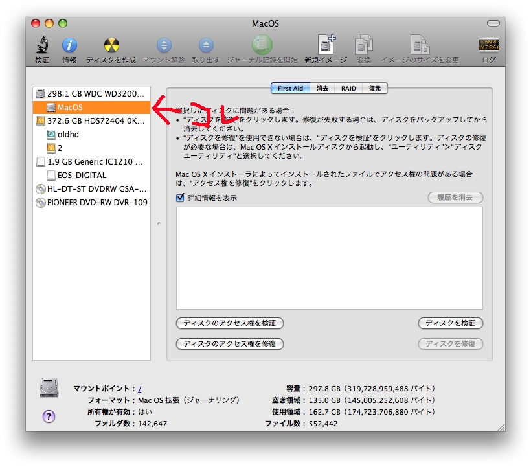The width and height of the screenshot is (531, 467).
Task: Click the file count 552,442
Action: click(323, 424)
